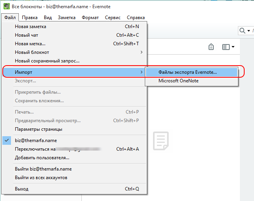Expand the Импорт submenu
Image resolution: width=254 pixels, height=201 pixels.
74,72
